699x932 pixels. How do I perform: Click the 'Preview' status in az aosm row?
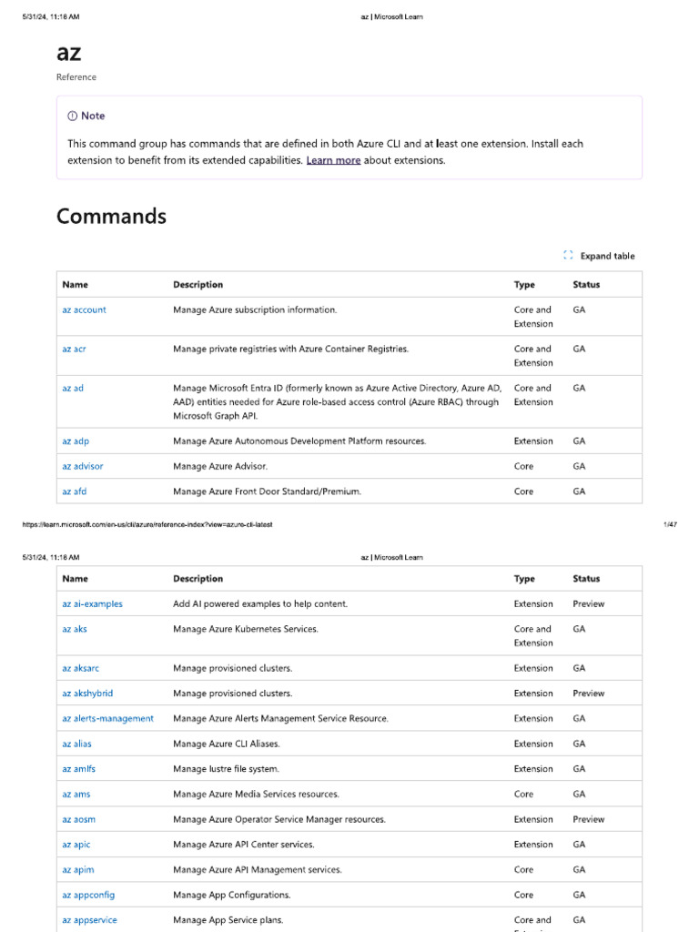pos(589,819)
